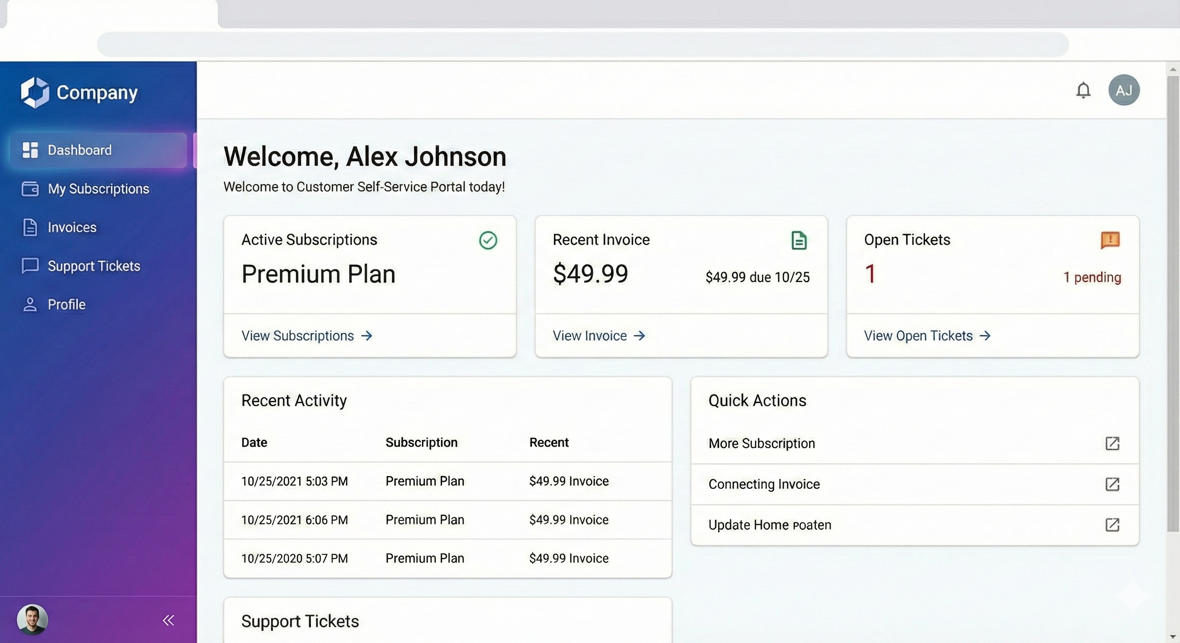Switch to Support Tickets in the sidebar
Image resolution: width=1180 pixels, height=643 pixels.
(x=93, y=266)
